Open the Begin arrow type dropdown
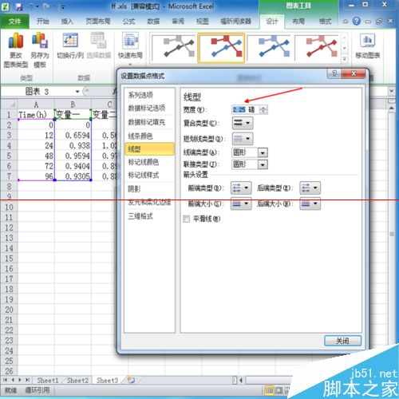The width and height of the screenshot is (399, 399). click(x=241, y=188)
